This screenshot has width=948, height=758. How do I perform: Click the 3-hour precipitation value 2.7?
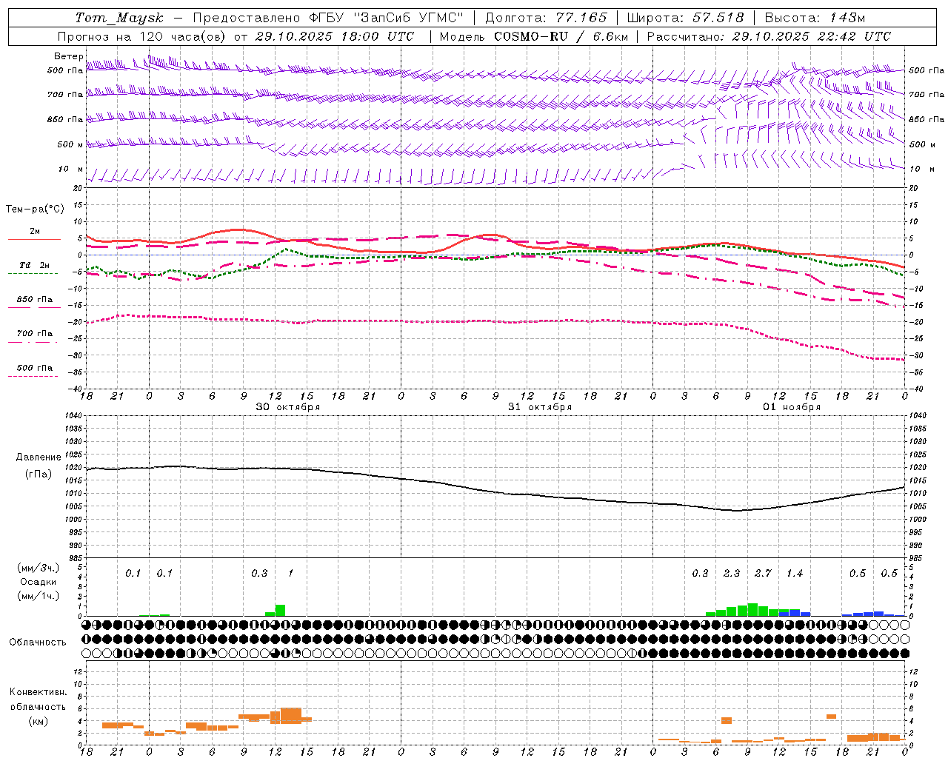pyautogui.click(x=763, y=574)
